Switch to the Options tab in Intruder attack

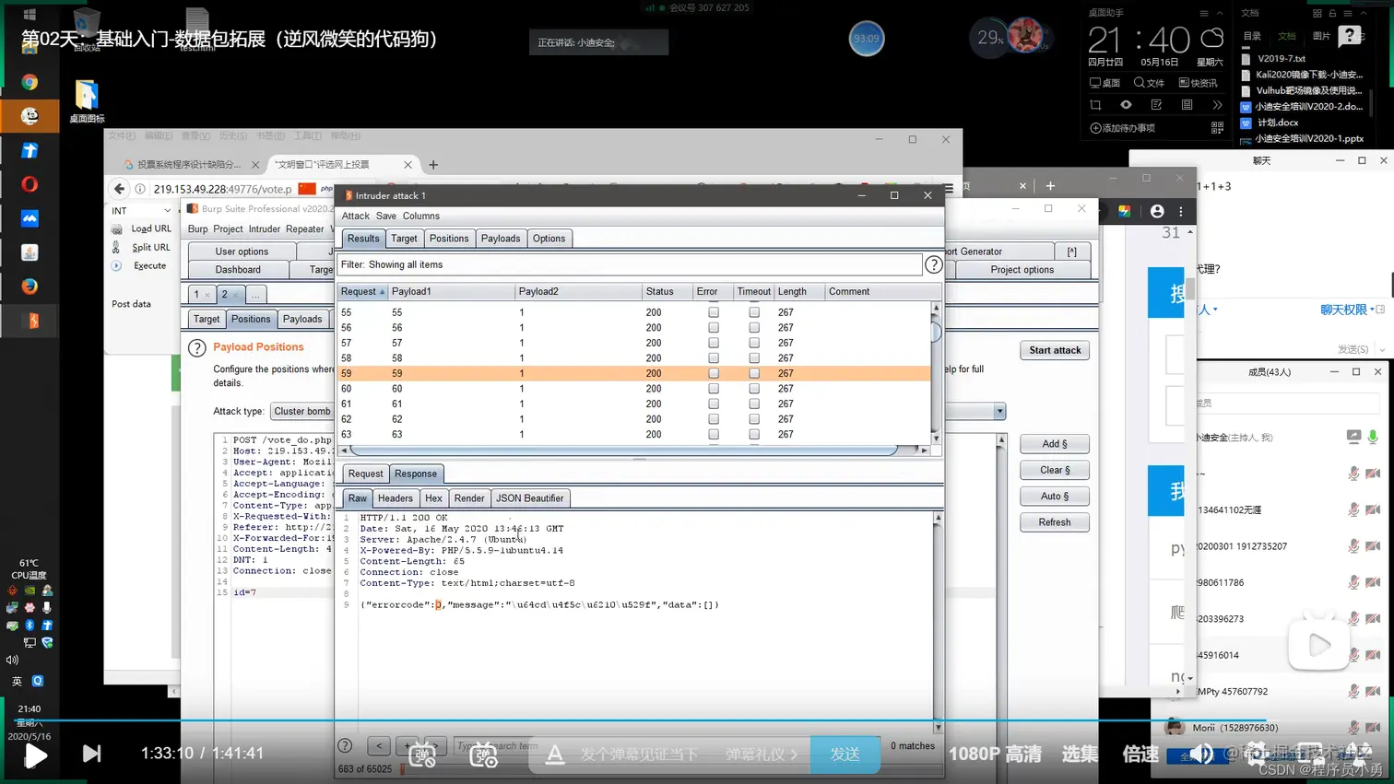(549, 239)
